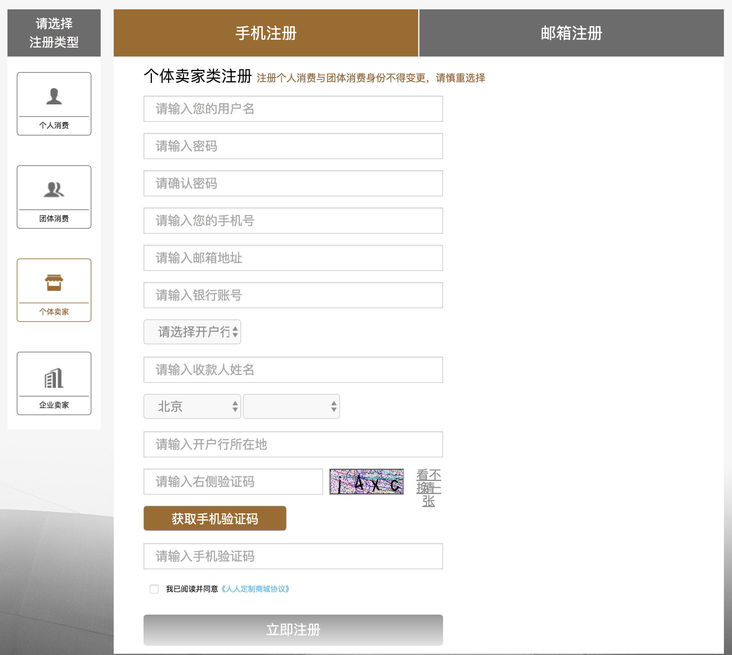
Task: Switch to 邮箱注册 tab
Action: 571,33
